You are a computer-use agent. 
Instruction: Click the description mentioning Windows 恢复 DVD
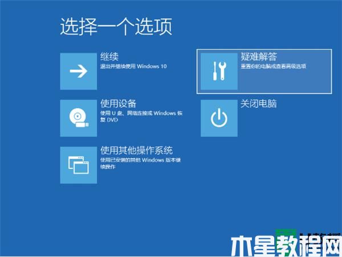(x=141, y=117)
